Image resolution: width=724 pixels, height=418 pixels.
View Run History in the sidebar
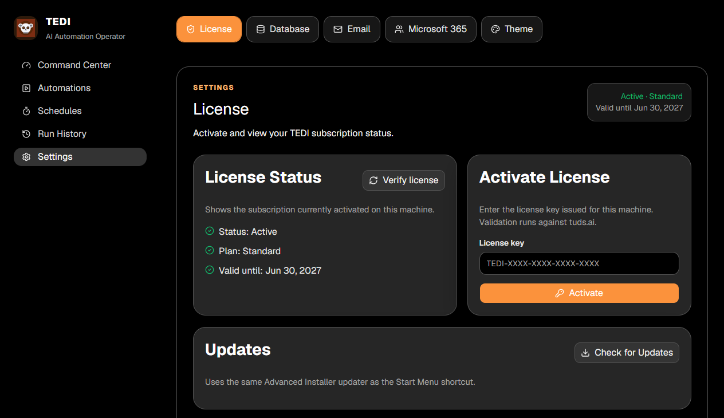pyautogui.click(x=80, y=134)
